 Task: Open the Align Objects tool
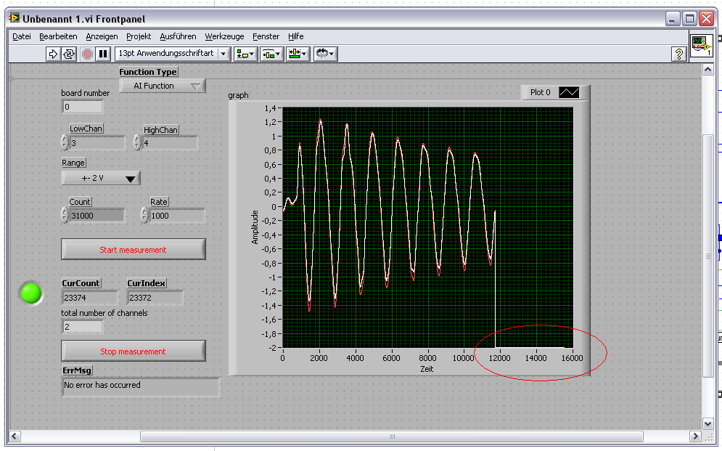[x=245, y=54]
